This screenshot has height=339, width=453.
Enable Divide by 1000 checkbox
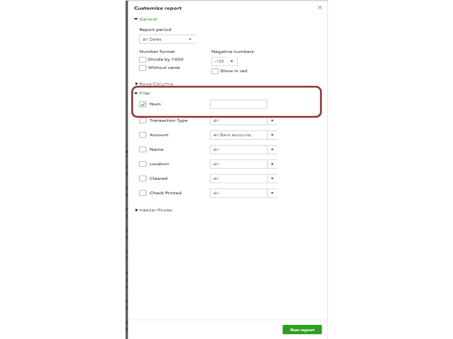[x=143, y=60]
